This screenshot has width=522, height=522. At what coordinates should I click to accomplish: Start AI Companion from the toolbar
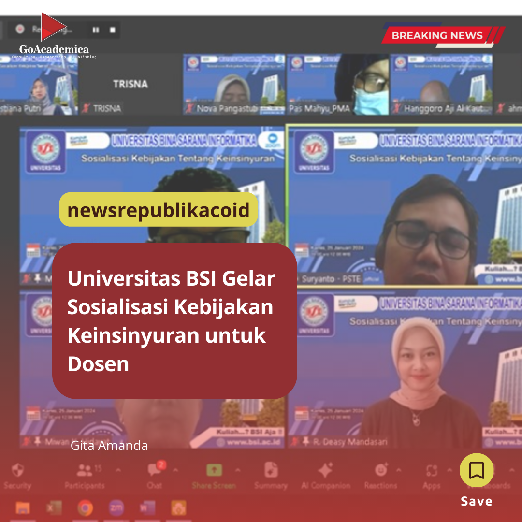point(325,470)
